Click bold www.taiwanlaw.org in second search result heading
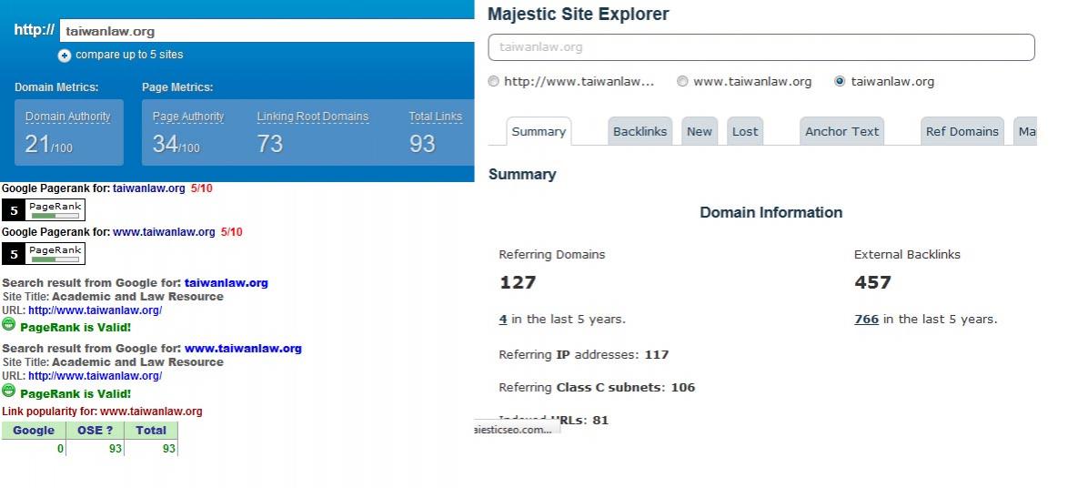Viewport: 1068px width, 488px height. tap(243, 349)
